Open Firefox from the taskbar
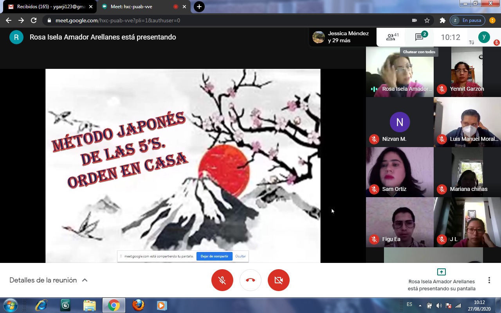 [138, 305]
